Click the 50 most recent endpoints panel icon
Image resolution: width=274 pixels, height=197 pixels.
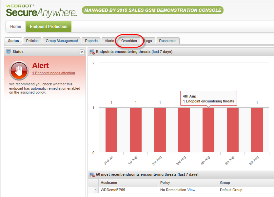(92, 175)
